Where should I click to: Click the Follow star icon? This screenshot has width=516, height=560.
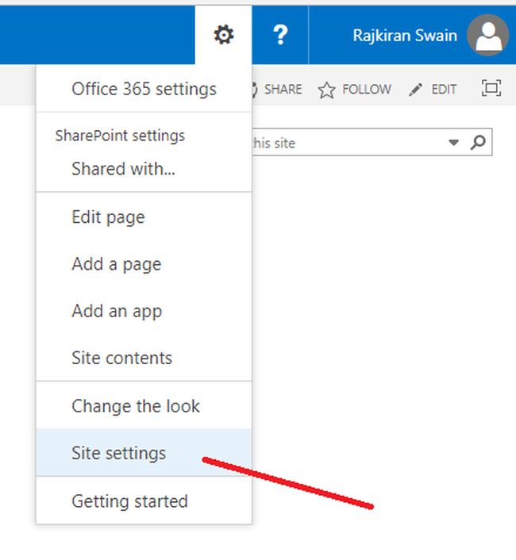(326, 90)
